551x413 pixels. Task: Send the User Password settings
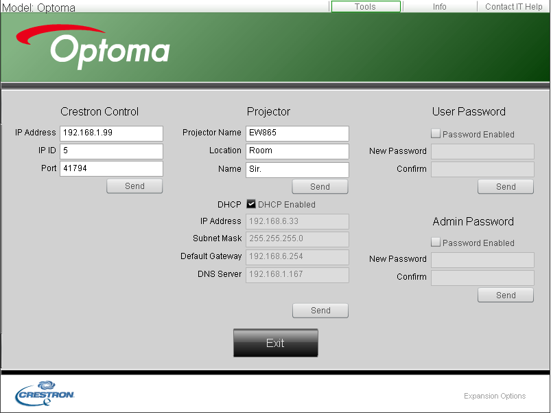[x=506, y=187]
